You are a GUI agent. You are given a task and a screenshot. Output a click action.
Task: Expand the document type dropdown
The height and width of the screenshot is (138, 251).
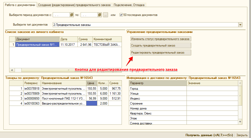(x=240, y=25)
